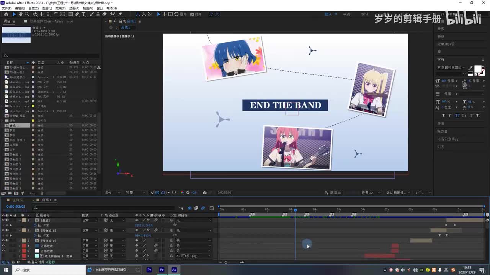Select the Brush tool
Image resolution: width=490 pixels, height=275 pixels.
pos(91,14)
